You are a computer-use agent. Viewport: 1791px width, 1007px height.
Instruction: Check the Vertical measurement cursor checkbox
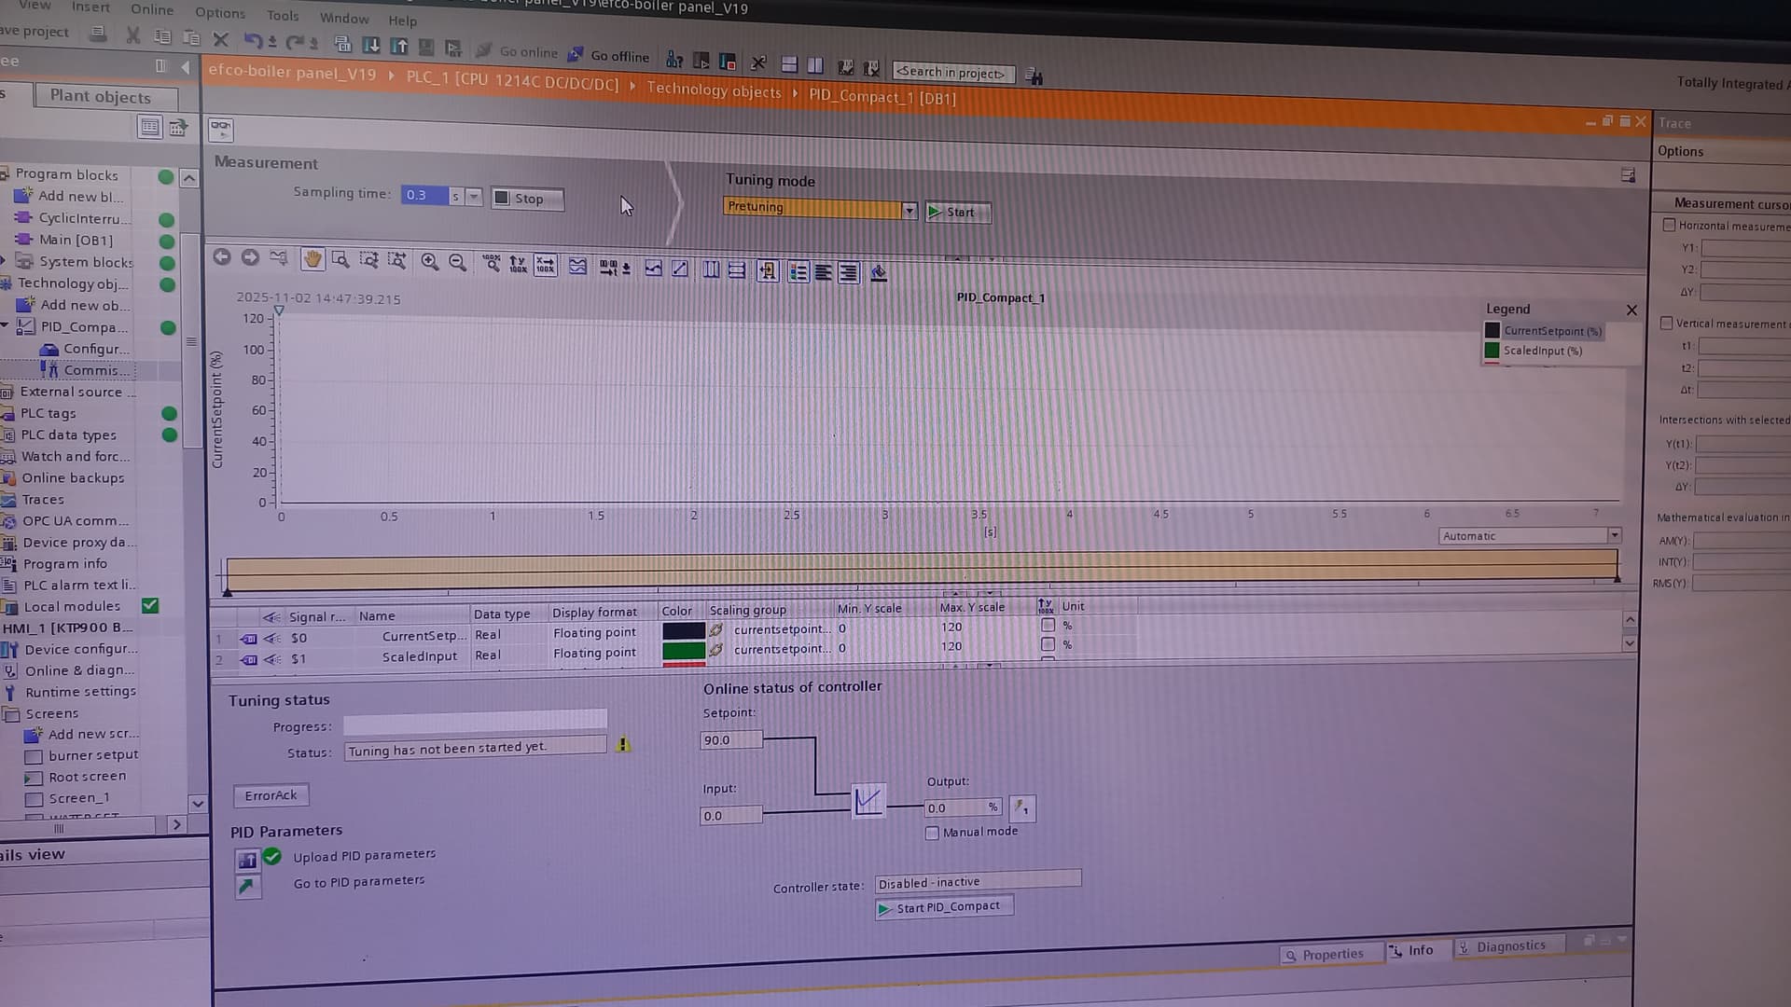click(1666, 323)
